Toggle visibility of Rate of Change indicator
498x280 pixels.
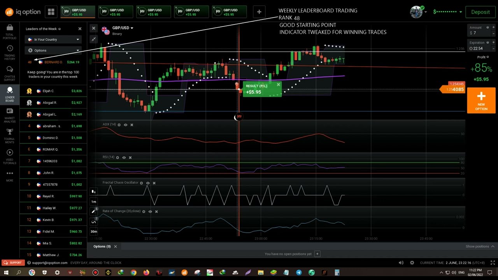(x=150, y=212)
